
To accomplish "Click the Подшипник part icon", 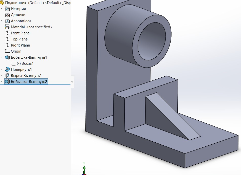I will [x=2, y=3].
